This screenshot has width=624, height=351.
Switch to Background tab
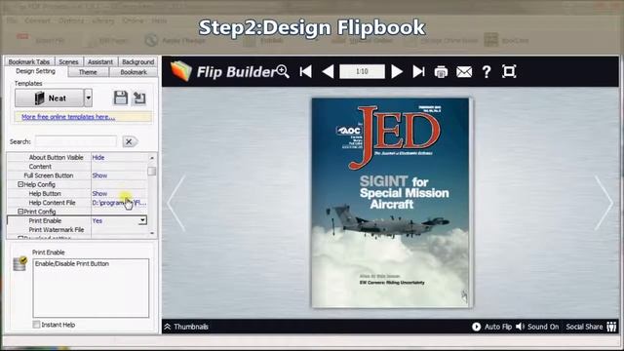(x=137, y=61)
